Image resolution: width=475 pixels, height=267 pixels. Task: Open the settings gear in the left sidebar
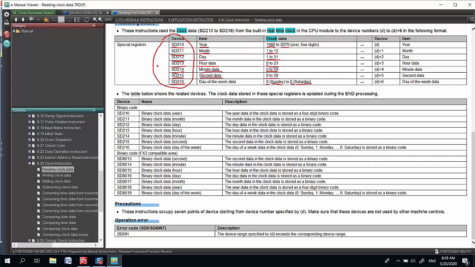(x=6, y=14)
